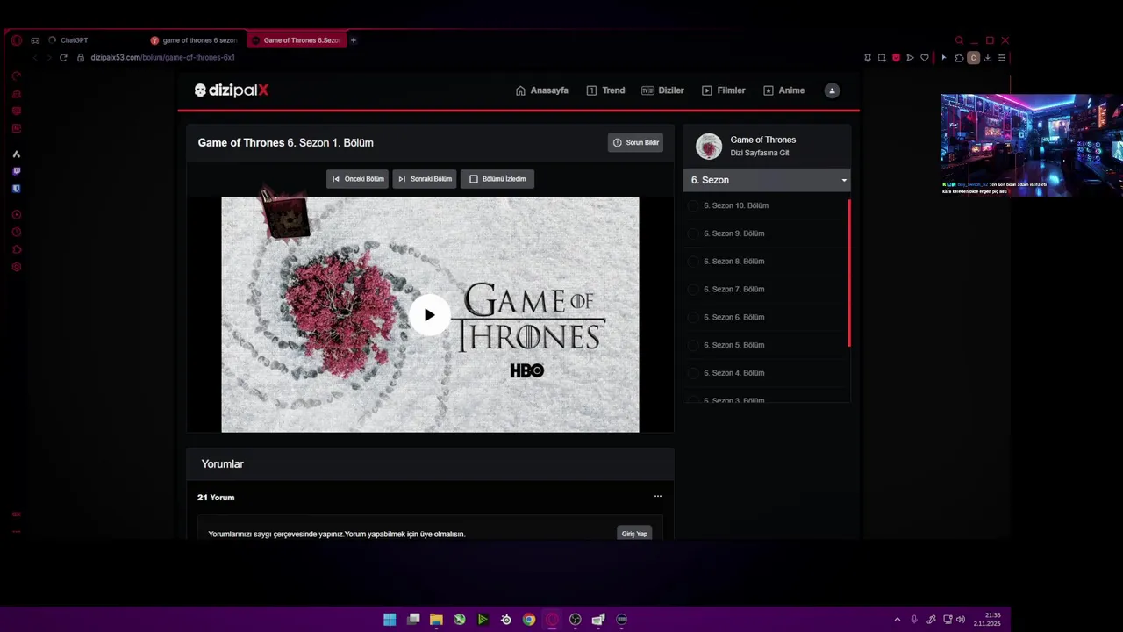Open Chrome from the taskbar

click(x=529, y=620)
